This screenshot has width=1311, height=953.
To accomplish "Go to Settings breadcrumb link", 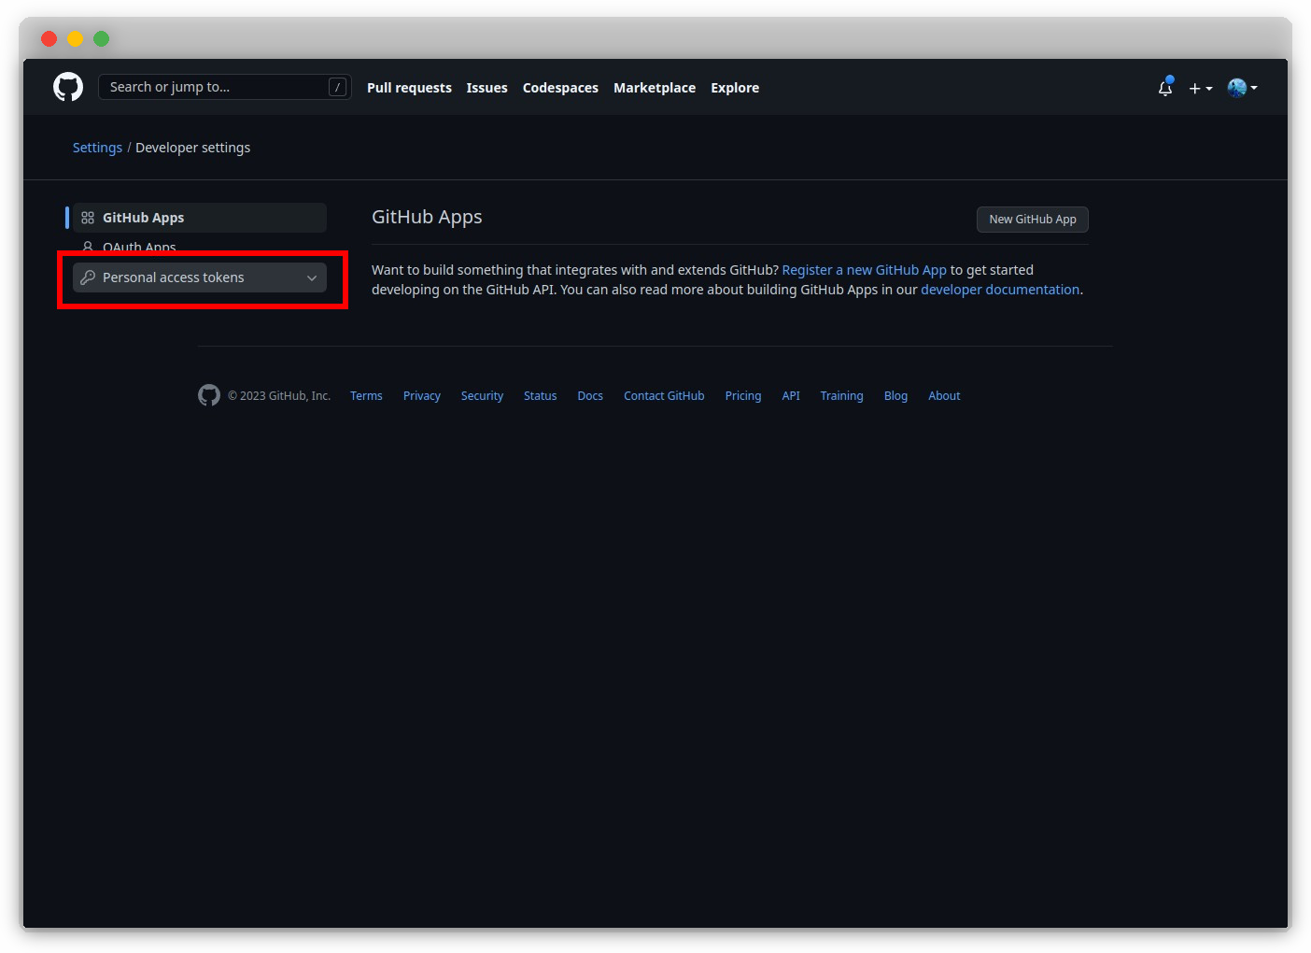I will click(97, 148).
